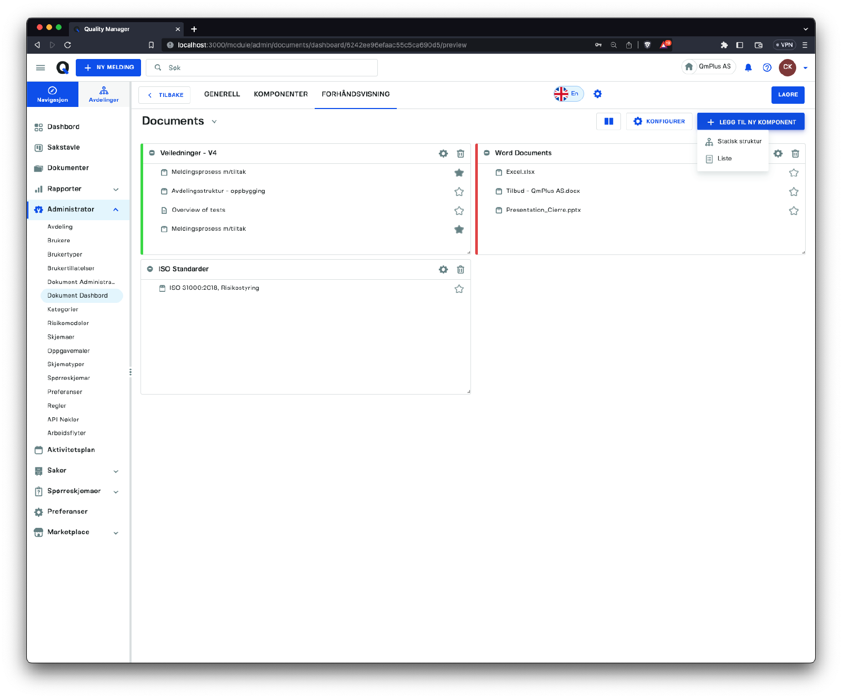Favorite ISO 31000:2018, Risikostyring document
Screen dimensions: 842x698
[459, 289]
